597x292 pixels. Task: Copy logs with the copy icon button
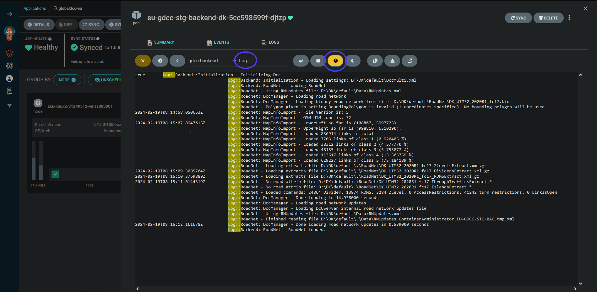point(375,61)
